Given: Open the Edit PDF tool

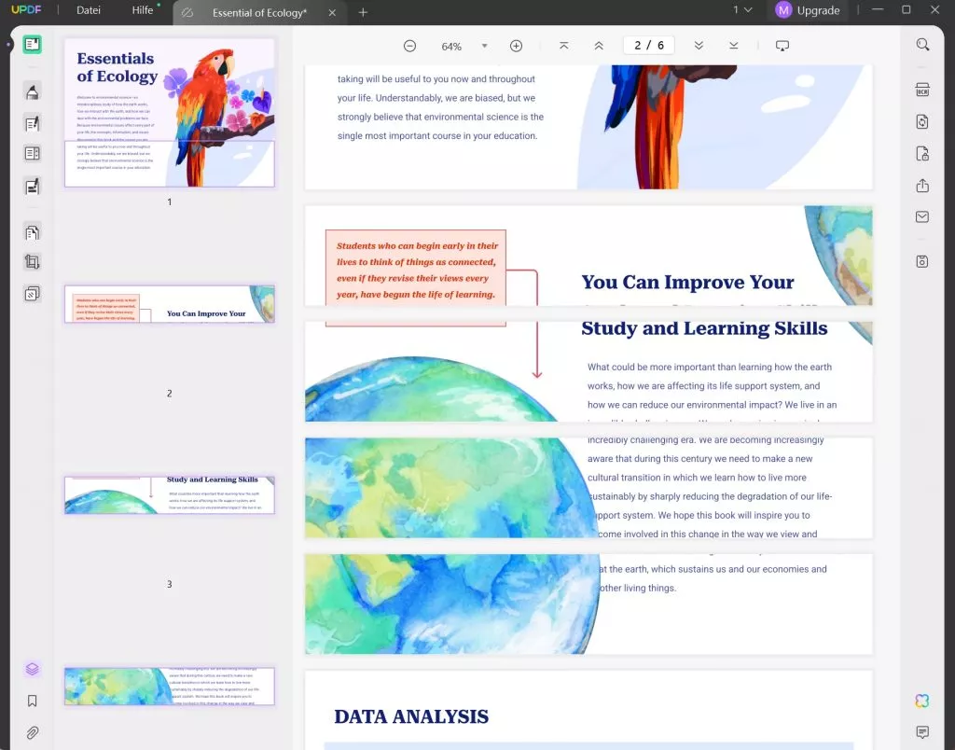Looking at the screenshot, I should pyautogui.click(x=33, y=123).
